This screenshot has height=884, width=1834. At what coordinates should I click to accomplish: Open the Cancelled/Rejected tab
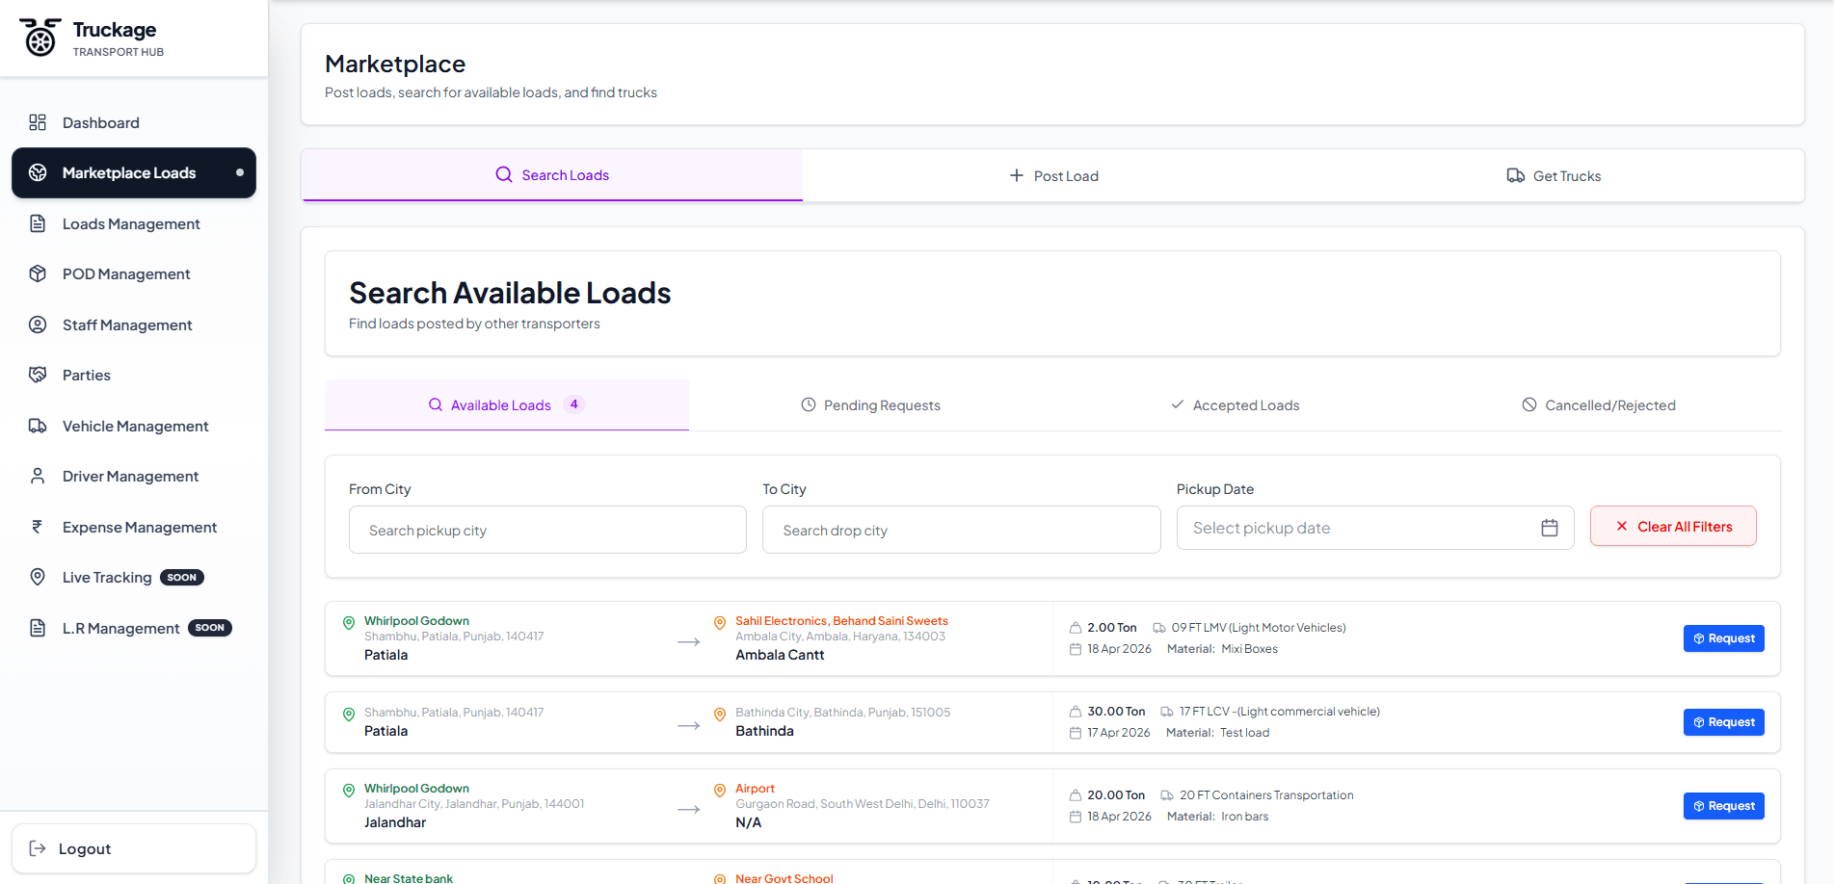pos(1598,405)
